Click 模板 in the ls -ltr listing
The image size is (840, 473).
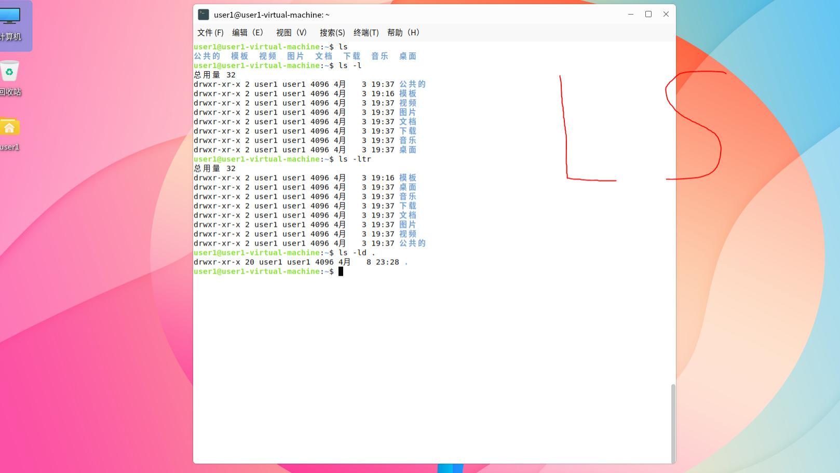click(x=408, y=178)
